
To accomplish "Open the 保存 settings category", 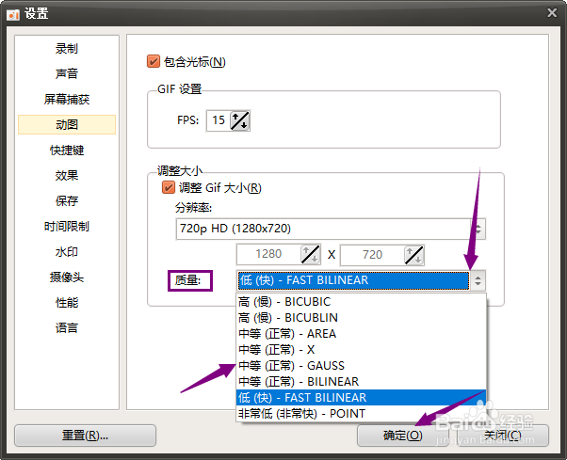I will click(67, 200).
